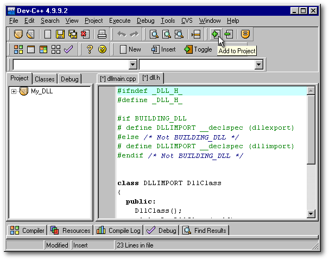Click the Print icon in toolbar
The height and width of the screenshot is (260, 329).
(x=101, y=34)
